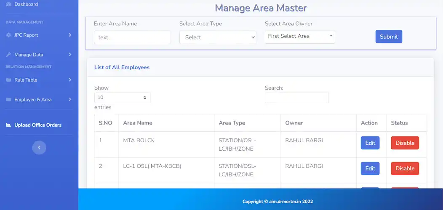Click the Dashboard gauge icon
Viewport: 443px width, 210px height.
(x=8, y=4)
